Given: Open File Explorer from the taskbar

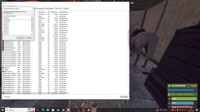Looking at the screenshot, I should coord(48,110).
